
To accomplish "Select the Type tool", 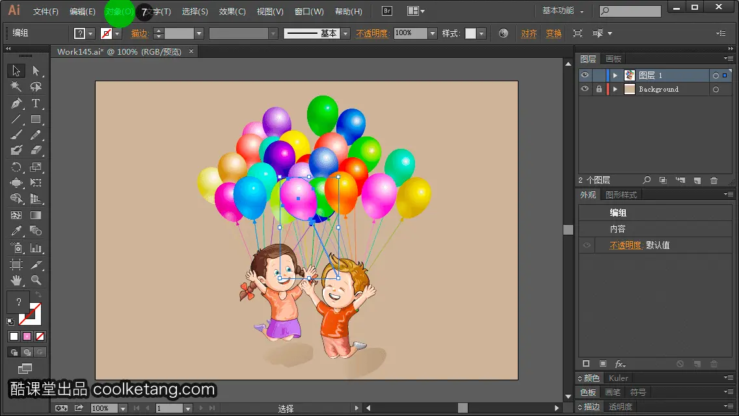I will [36, 103].
